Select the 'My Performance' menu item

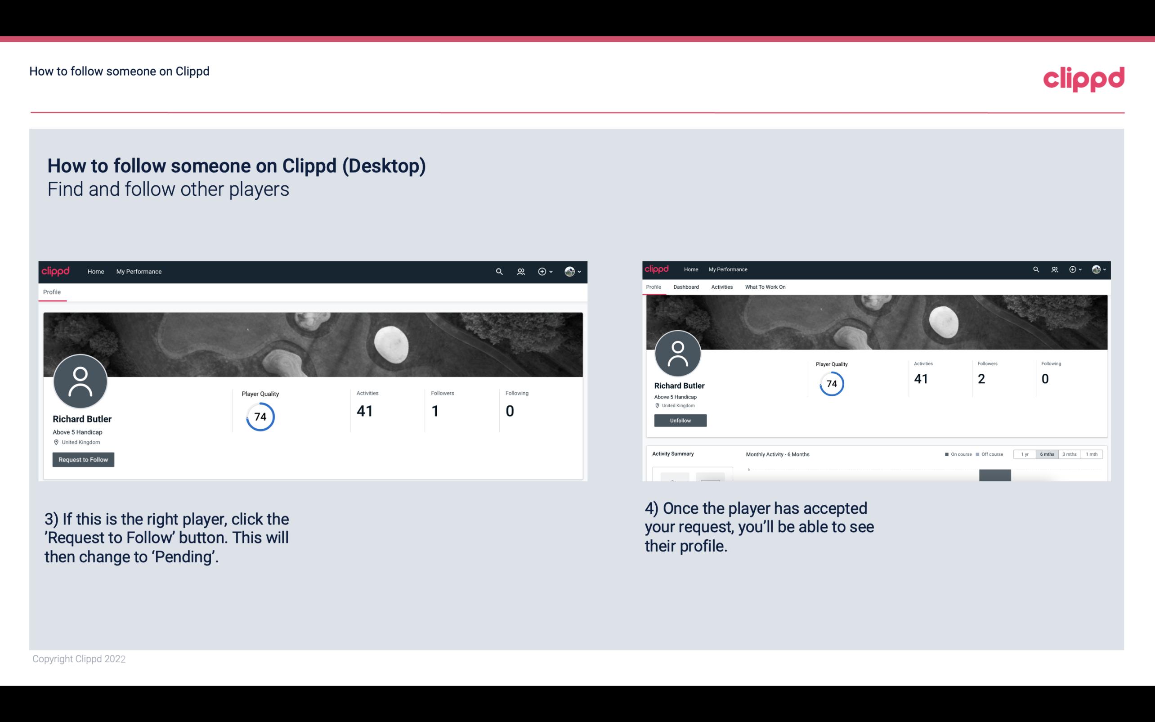point(139,271)
